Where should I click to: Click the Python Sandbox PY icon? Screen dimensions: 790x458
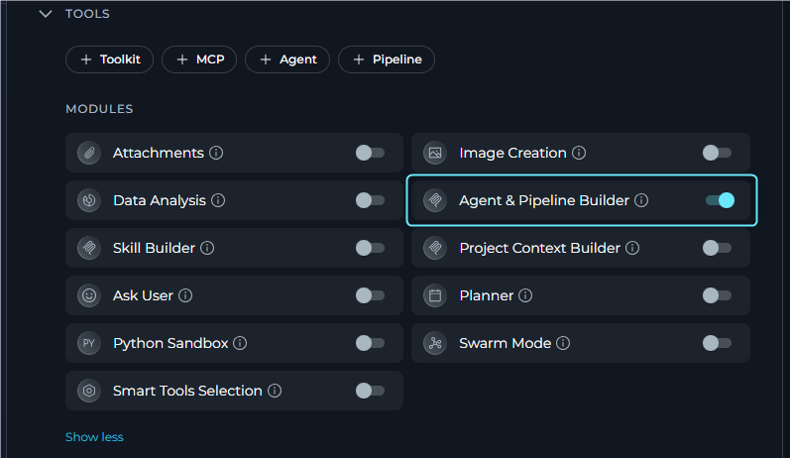[x=89, y=343]
